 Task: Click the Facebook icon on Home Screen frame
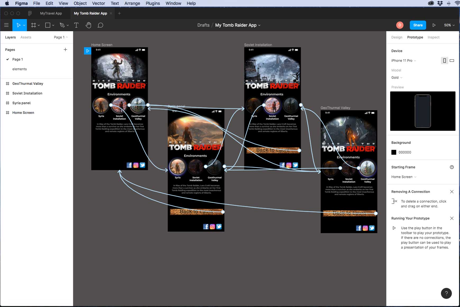click(x=129, y=165)
